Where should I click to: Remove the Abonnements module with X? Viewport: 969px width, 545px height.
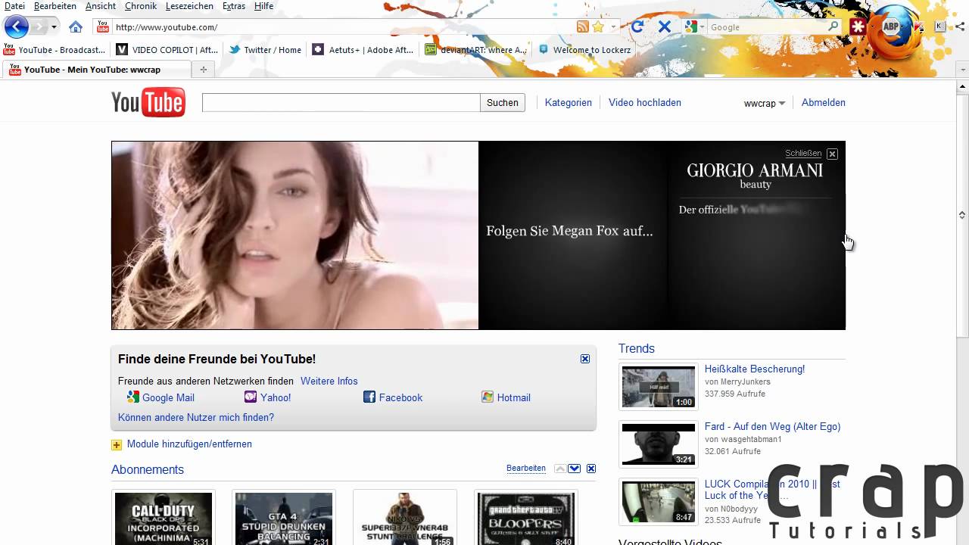click(591, 469)
